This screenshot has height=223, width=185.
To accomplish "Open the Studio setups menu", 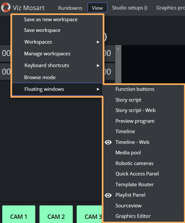I will click(130, 8).
